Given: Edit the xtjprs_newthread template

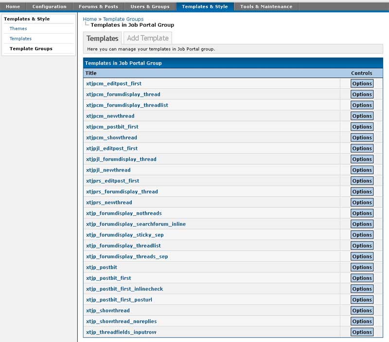Looking at the screenshot, I should 109,203.
